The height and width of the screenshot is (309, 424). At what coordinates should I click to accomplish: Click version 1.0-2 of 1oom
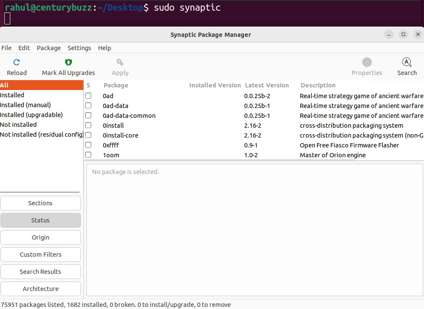click(x=251, y=155)
